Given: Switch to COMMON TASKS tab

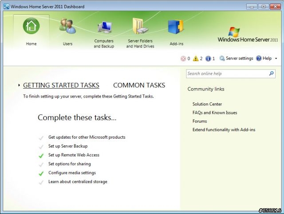Looking at the screenshot, I should click(139, 85).
